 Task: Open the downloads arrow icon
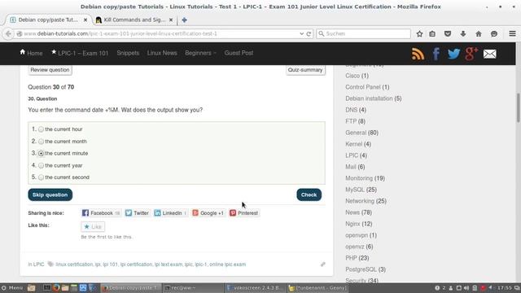(463, 33)
